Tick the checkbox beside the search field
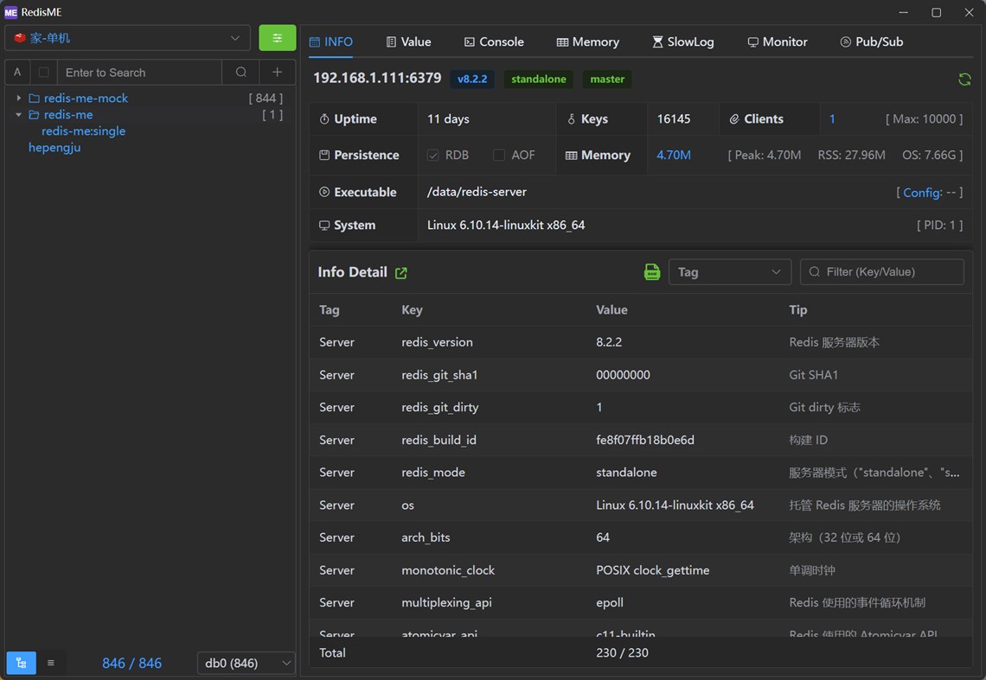Viewport: 986px width, 680px height. pyautogui.click(x=44, y=73)
